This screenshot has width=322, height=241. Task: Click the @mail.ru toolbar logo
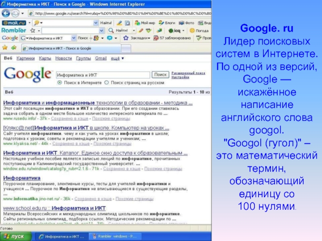point(14,23)
